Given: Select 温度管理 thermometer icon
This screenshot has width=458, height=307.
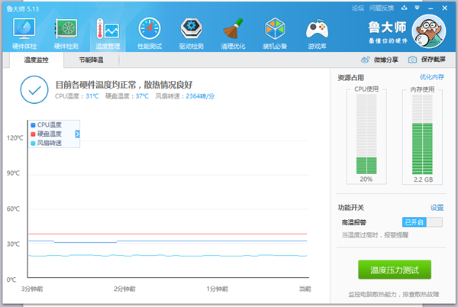Looking at the screenshot, I should tap(108, 28).
